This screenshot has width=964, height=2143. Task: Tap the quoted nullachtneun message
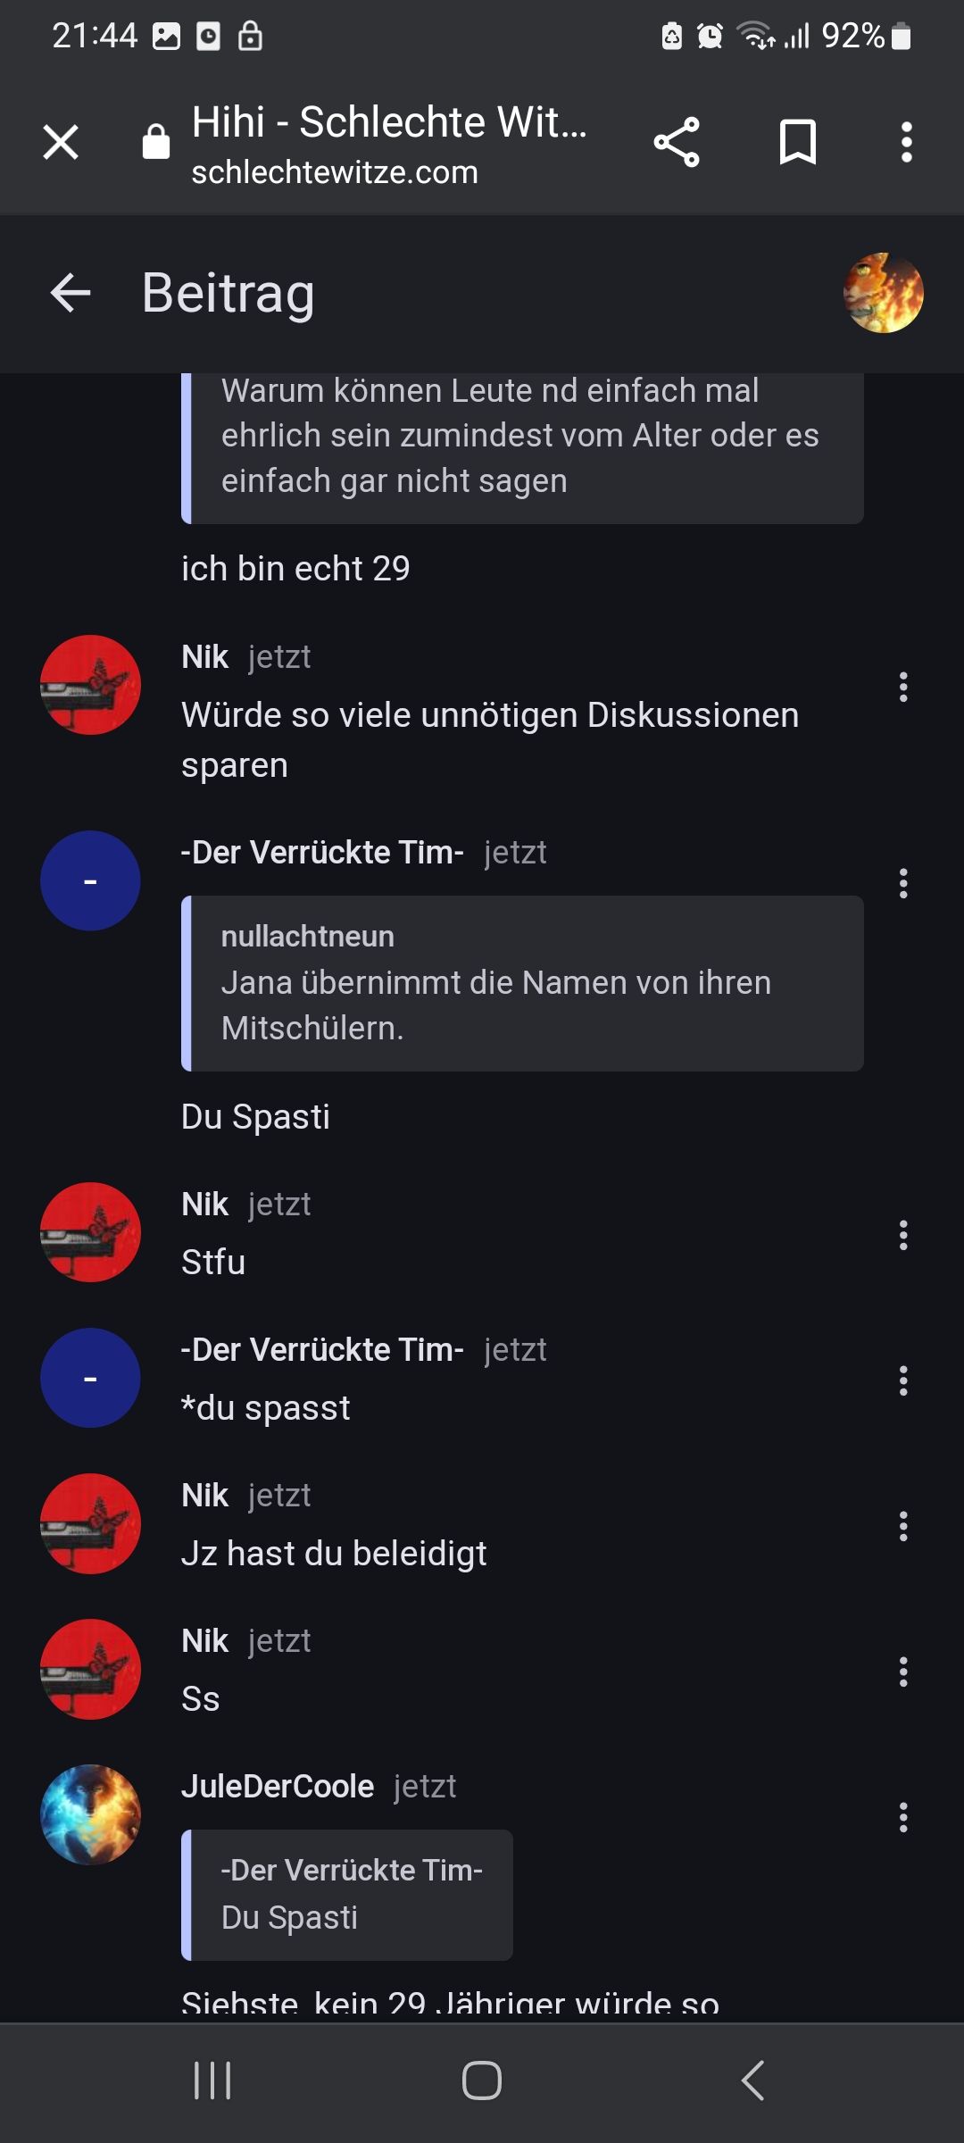coord(522,983)
